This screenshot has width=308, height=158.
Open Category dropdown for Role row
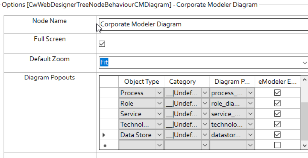click(205, 104)
